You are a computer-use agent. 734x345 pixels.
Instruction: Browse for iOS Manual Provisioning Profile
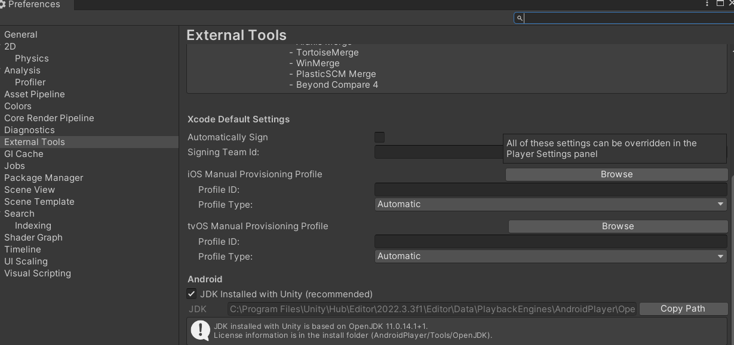point(616,174)
